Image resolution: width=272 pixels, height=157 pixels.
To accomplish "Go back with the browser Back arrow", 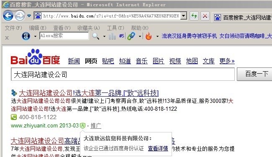I will [x=8, y=16].
